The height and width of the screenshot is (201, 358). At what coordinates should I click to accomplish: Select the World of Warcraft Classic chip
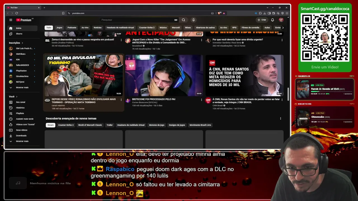[x=90, y=125]
